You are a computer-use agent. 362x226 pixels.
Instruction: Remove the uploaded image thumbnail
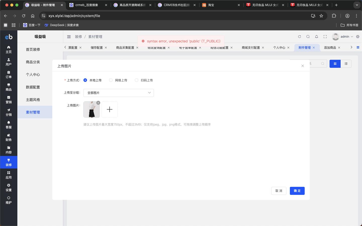pyautogui.click(x=98, y=103)
